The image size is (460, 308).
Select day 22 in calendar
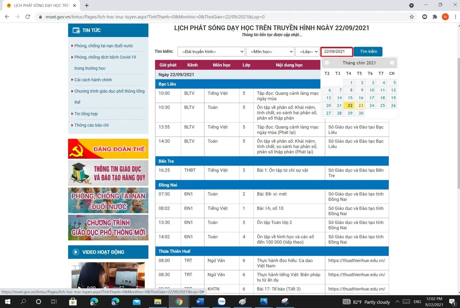coord(349,105)
